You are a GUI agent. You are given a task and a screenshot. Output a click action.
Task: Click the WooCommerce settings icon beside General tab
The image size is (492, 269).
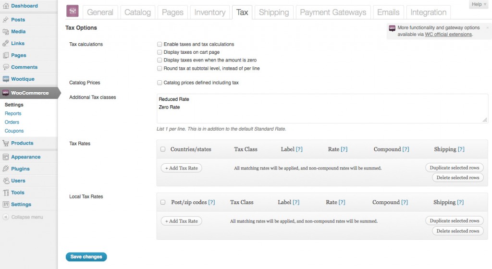[x=73, y=11]
